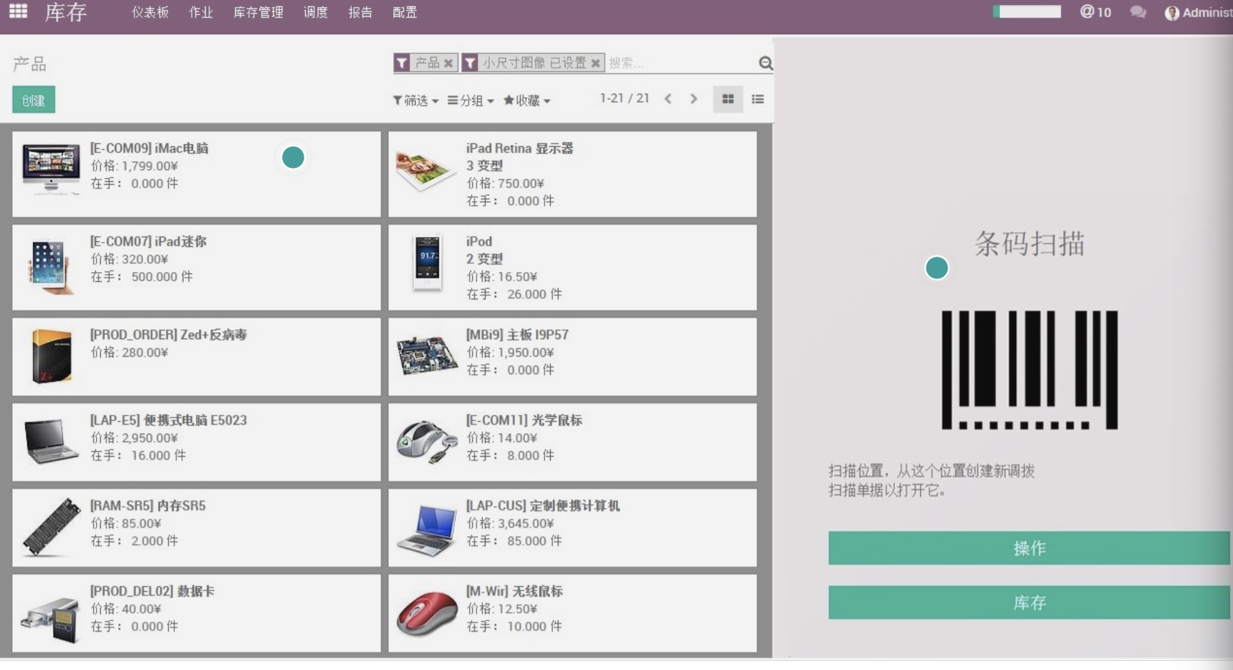1233x670 pixels.
Task: Click iPad Retina's 3 变型 text
Action: point(484,166)
